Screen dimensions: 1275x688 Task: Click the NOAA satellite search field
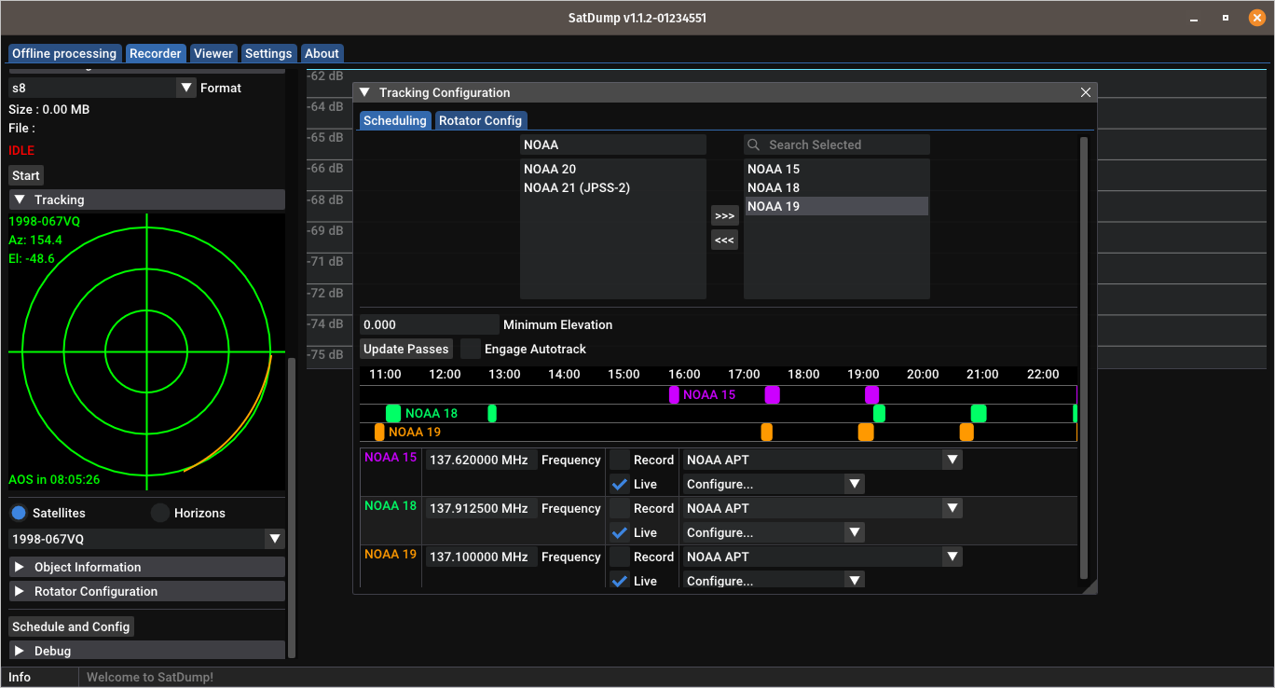tap(613, 144)
